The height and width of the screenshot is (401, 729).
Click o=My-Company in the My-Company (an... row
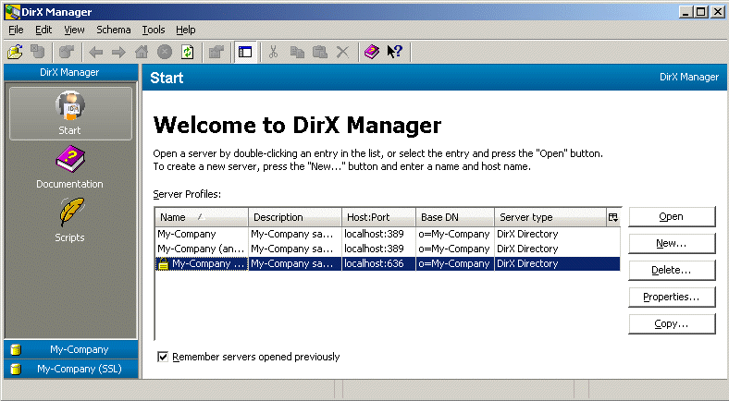tap(454, 249)
